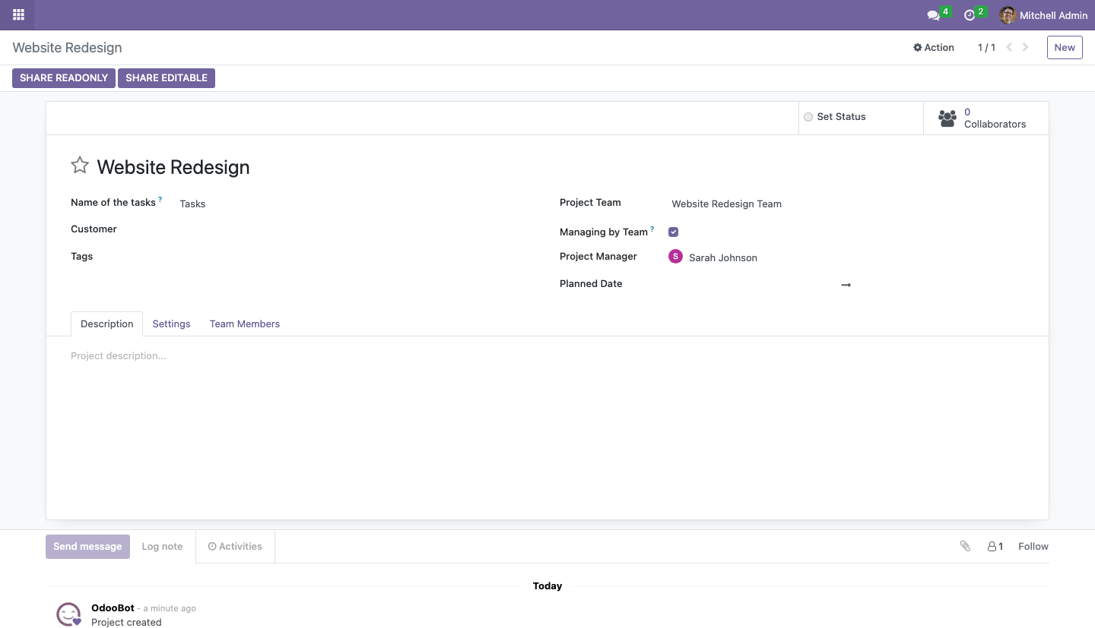Screen dimensions: 1095x628
Task: Schedule with the Activities button
Action: (x=235, y=546)
